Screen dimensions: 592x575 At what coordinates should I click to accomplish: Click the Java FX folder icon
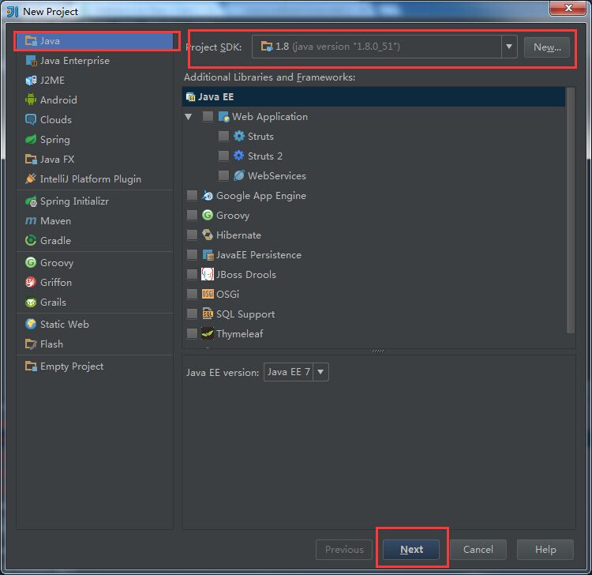pyautogui.click(x=31, y=159)
